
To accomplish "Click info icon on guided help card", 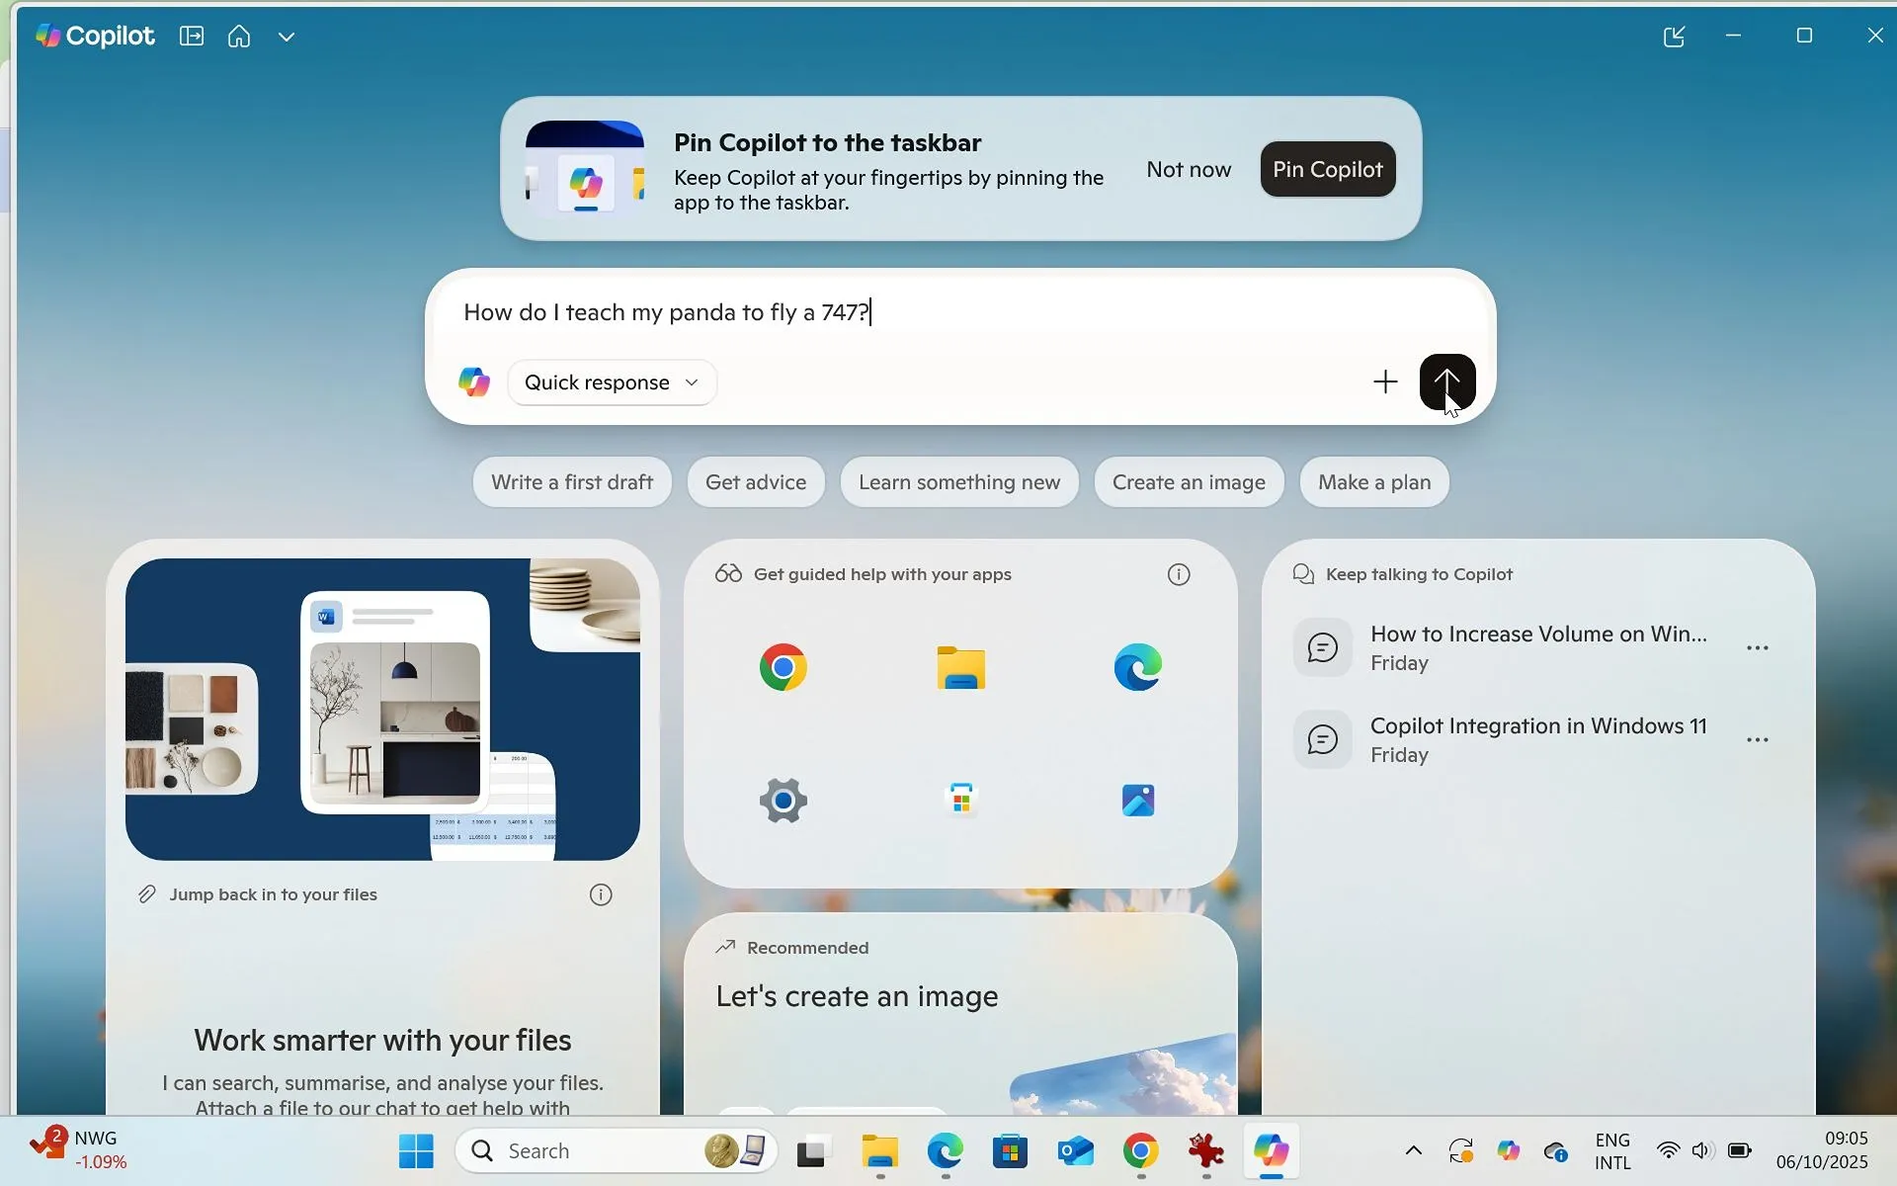I will 1179,574.
